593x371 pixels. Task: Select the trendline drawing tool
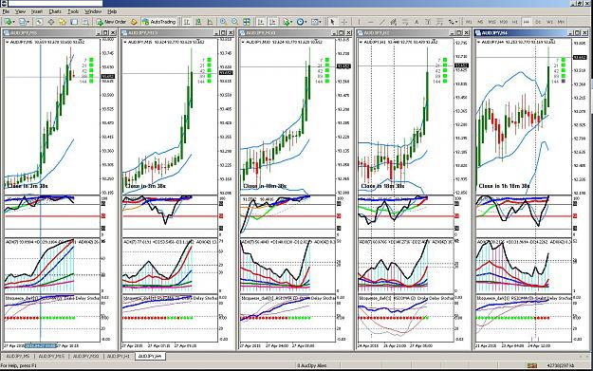coord(382,22)
